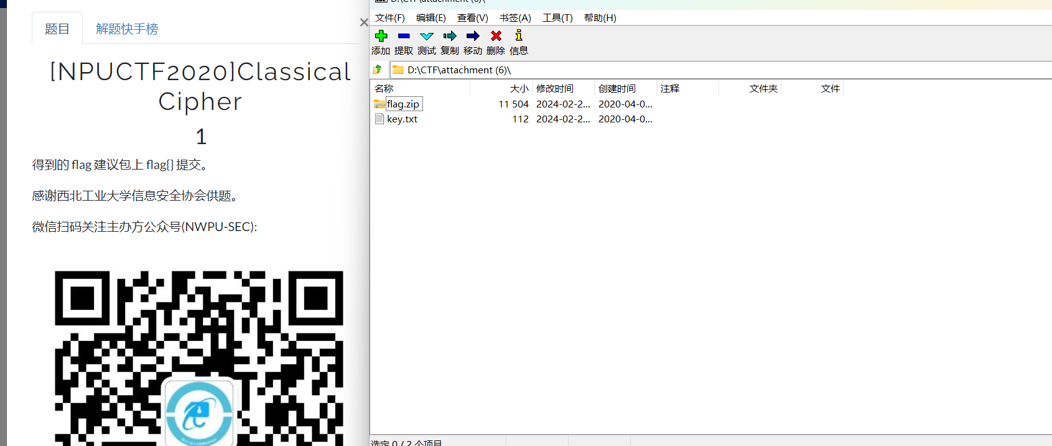
Task: Sort by the 文件 column header
Action: coord(812,89)
